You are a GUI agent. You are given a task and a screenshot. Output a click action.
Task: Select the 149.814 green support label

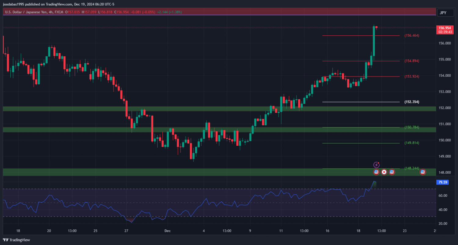click(x=412, y=143)
